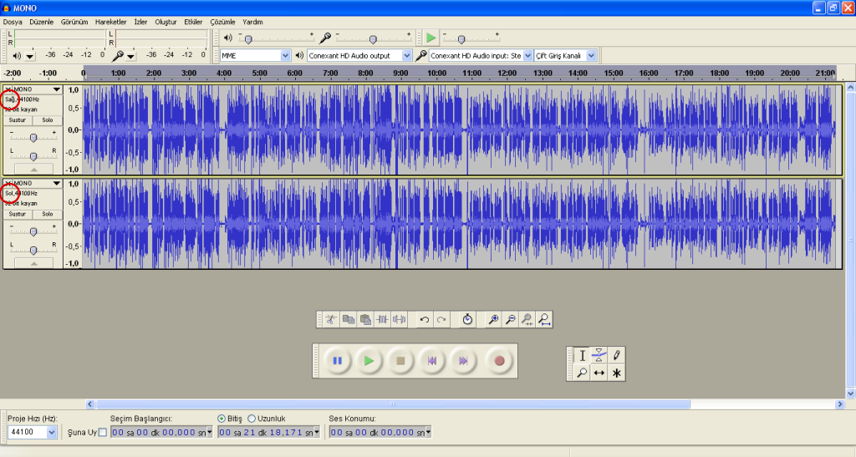Start recording with the red Record button
This screenshot has height=457, width=856.
click(499, 360)
